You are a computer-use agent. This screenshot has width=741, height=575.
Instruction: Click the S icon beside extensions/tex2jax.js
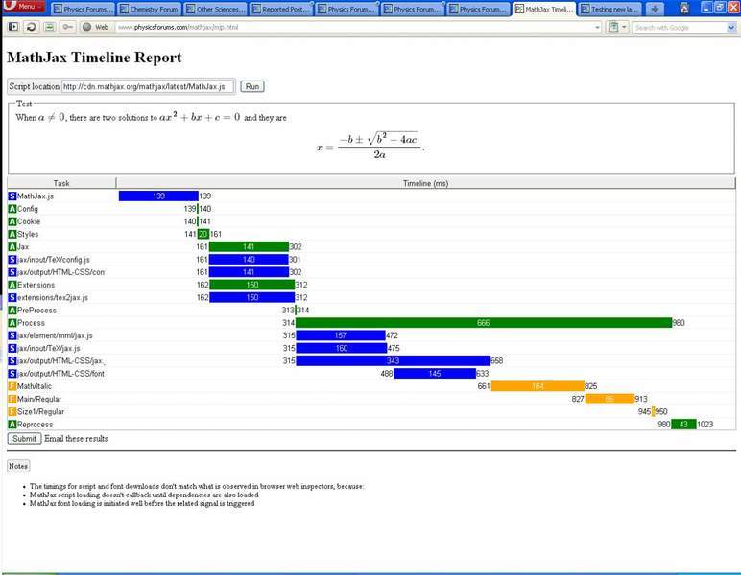pos(12,298)
